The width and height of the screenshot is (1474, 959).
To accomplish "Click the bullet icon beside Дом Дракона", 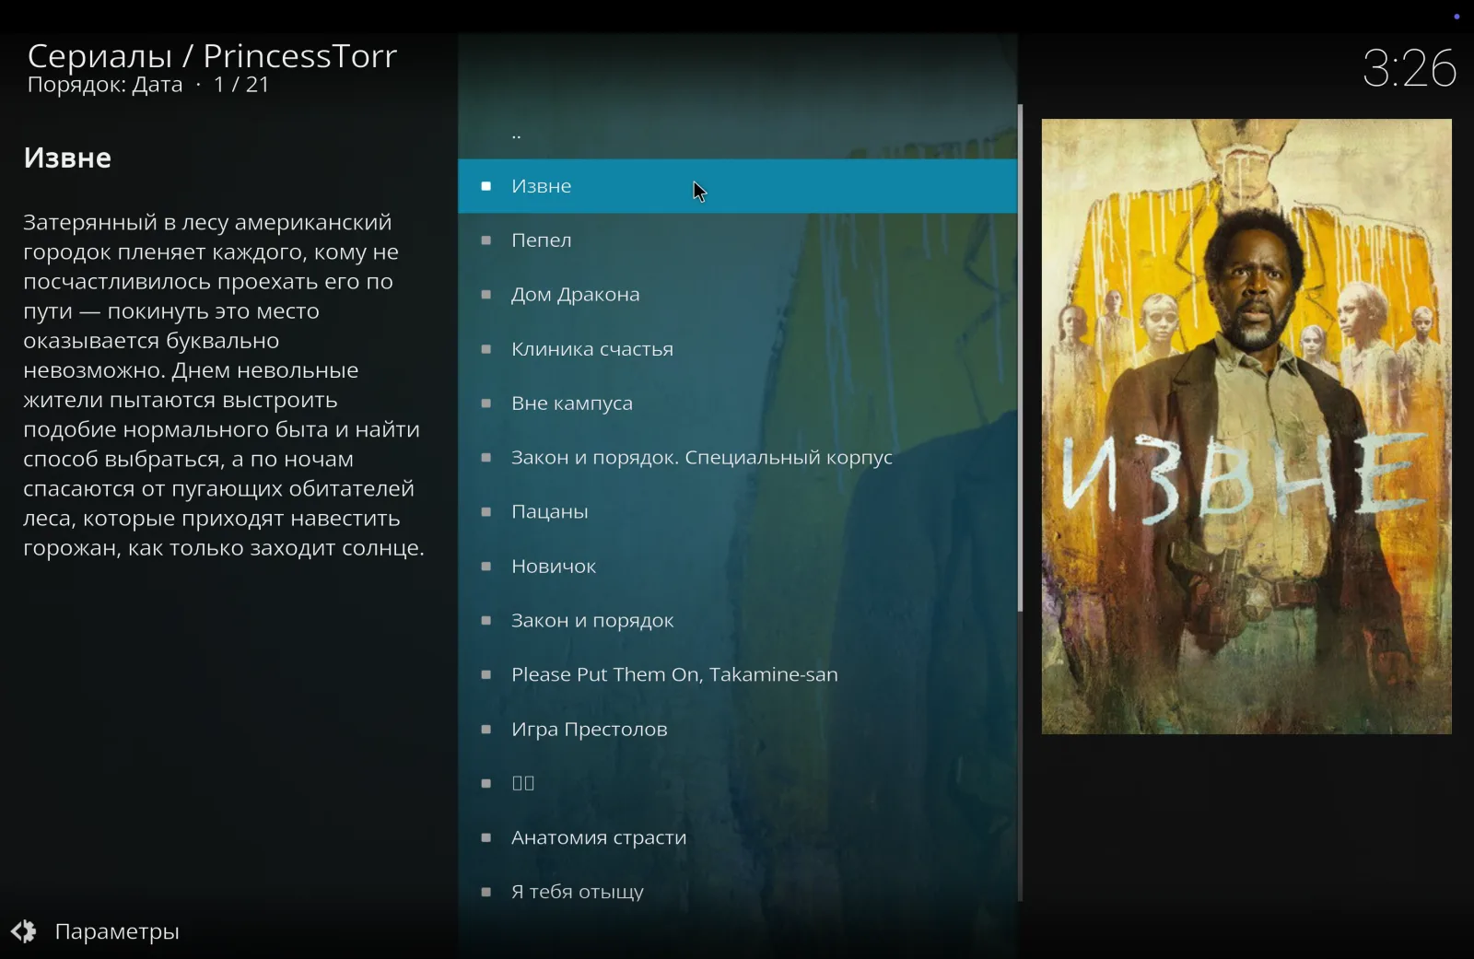I will pos(486,295).
